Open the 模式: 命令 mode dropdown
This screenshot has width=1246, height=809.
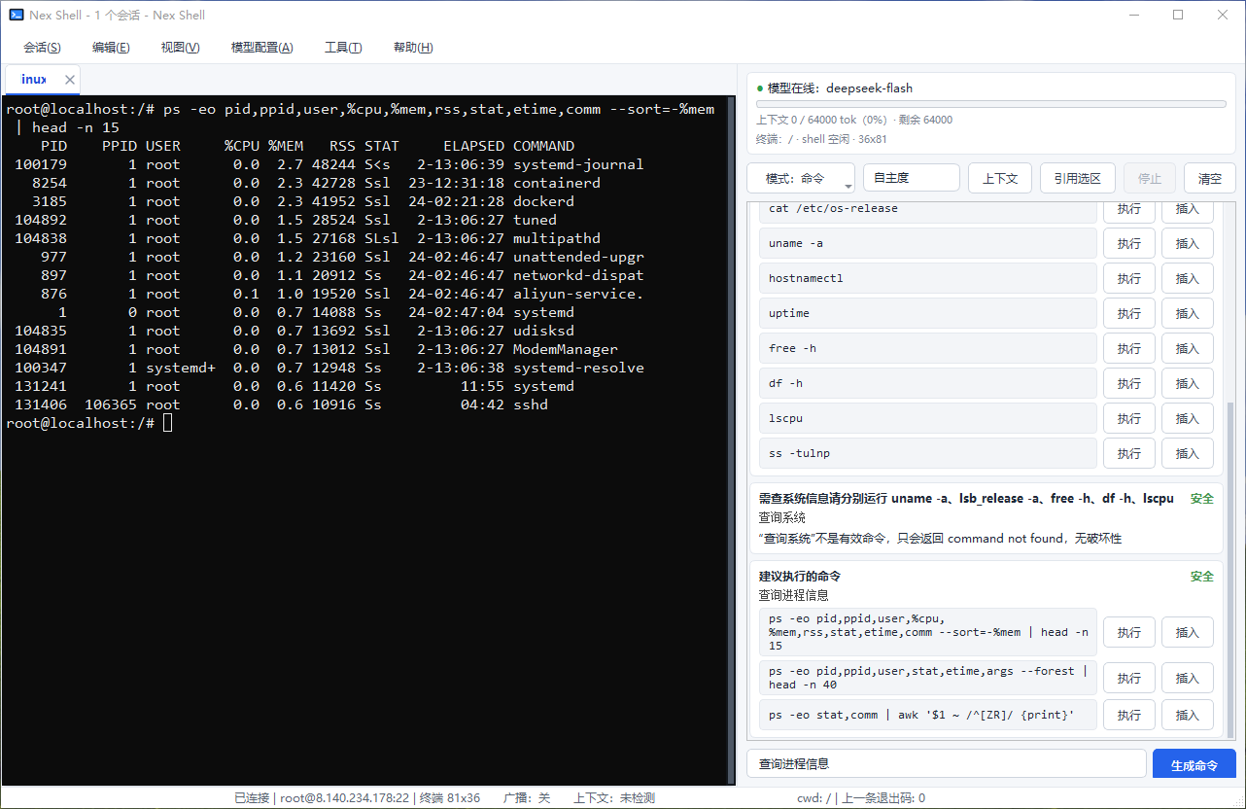801,178
